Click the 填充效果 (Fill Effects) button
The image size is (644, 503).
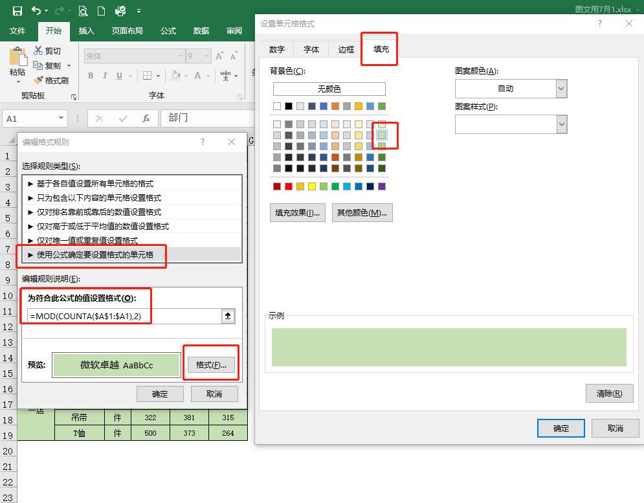tap(297, 212)
